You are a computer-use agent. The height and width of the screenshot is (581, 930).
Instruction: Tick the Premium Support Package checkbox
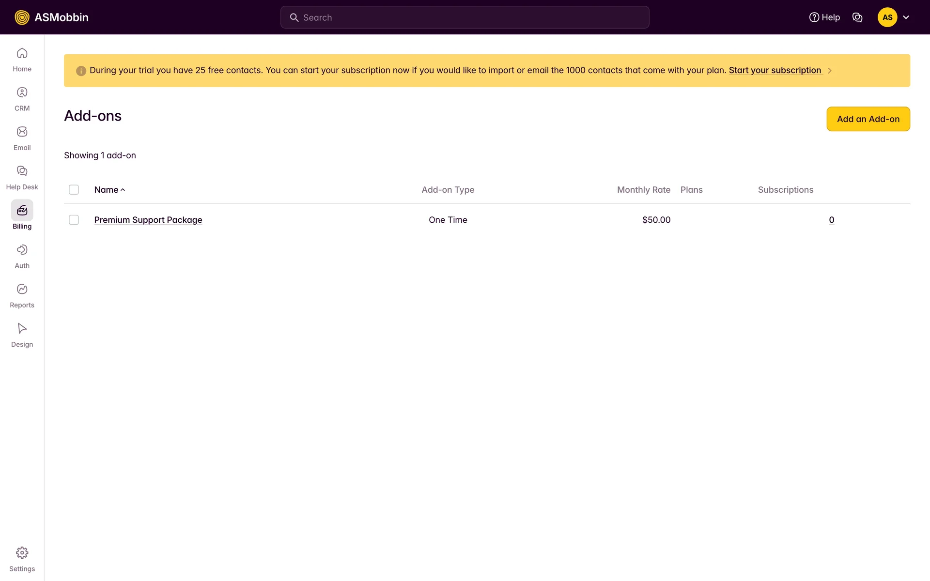[74, 220]
